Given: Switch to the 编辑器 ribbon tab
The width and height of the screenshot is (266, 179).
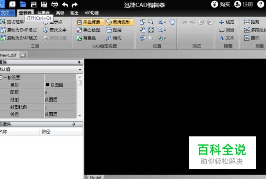Looking at the screenshot, I should (43, 13).
